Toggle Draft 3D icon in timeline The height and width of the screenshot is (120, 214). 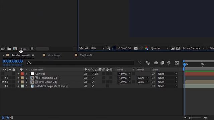tap(148, 63)
